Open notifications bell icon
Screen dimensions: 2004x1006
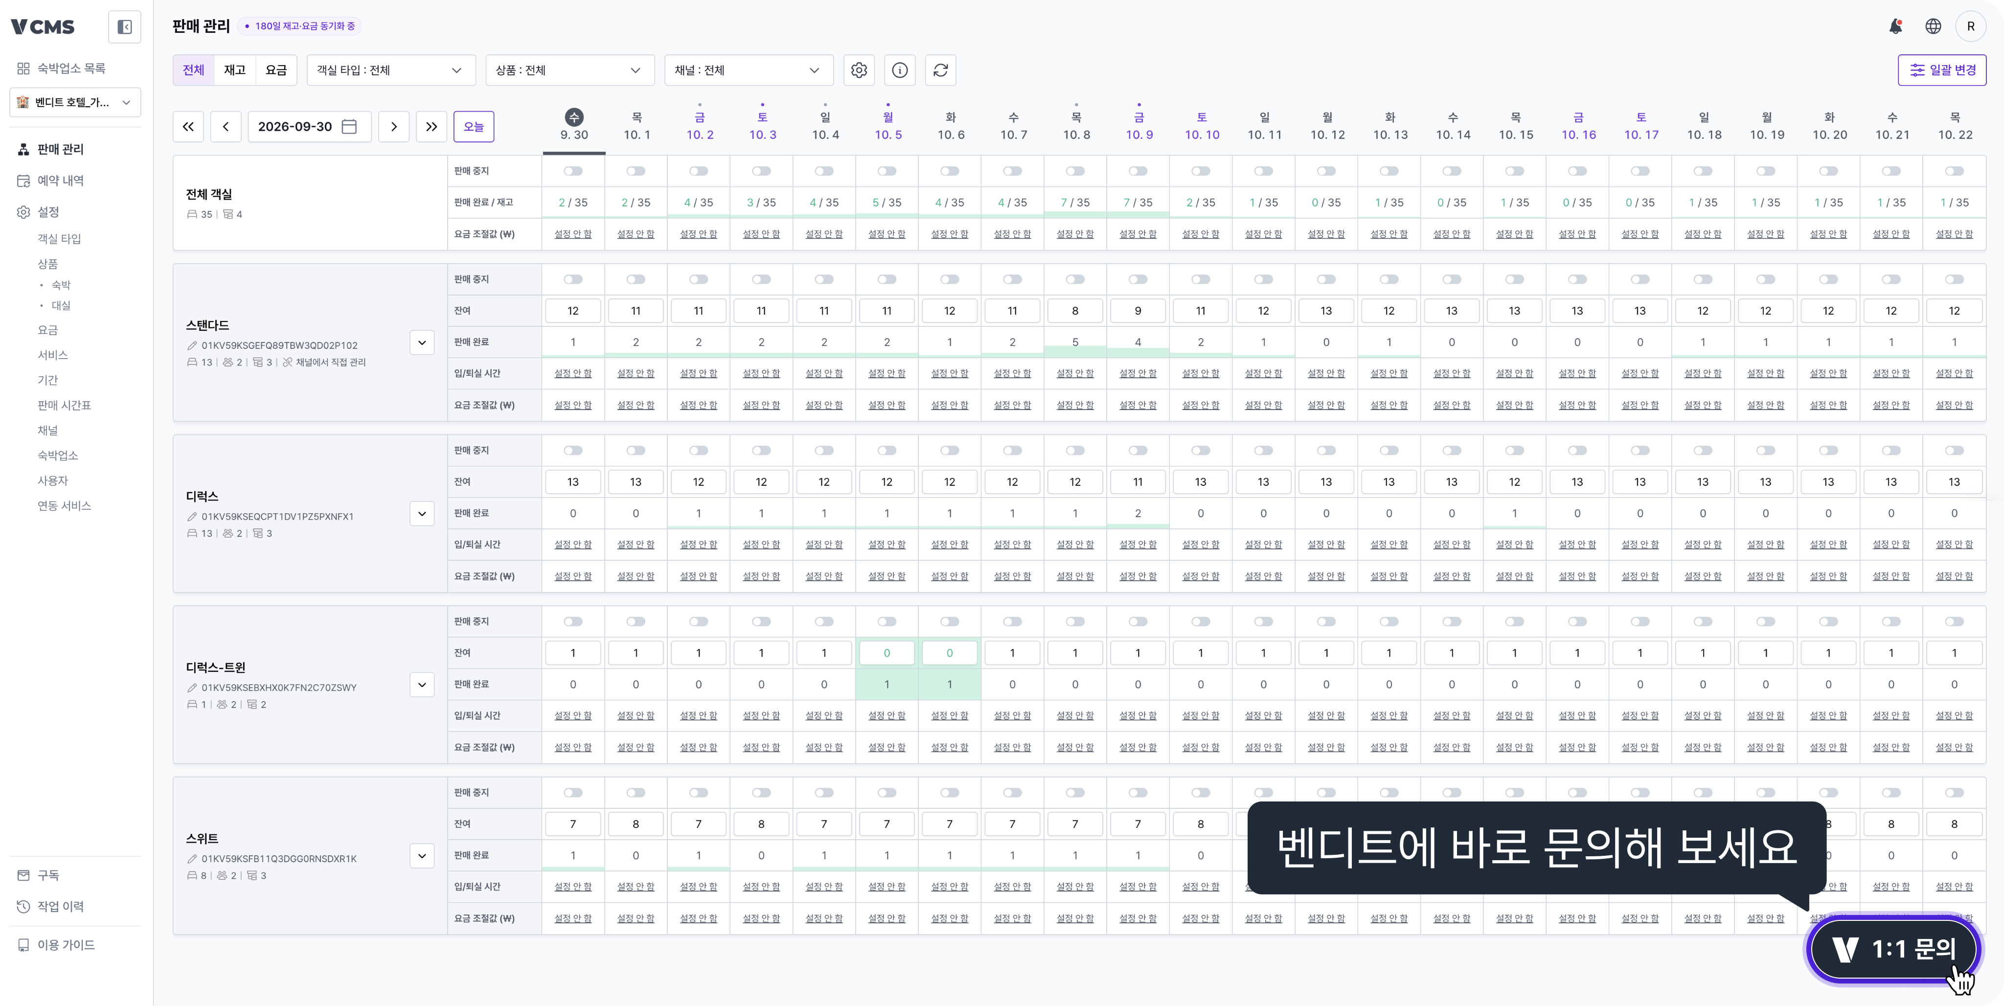(x=1896, y=26)
